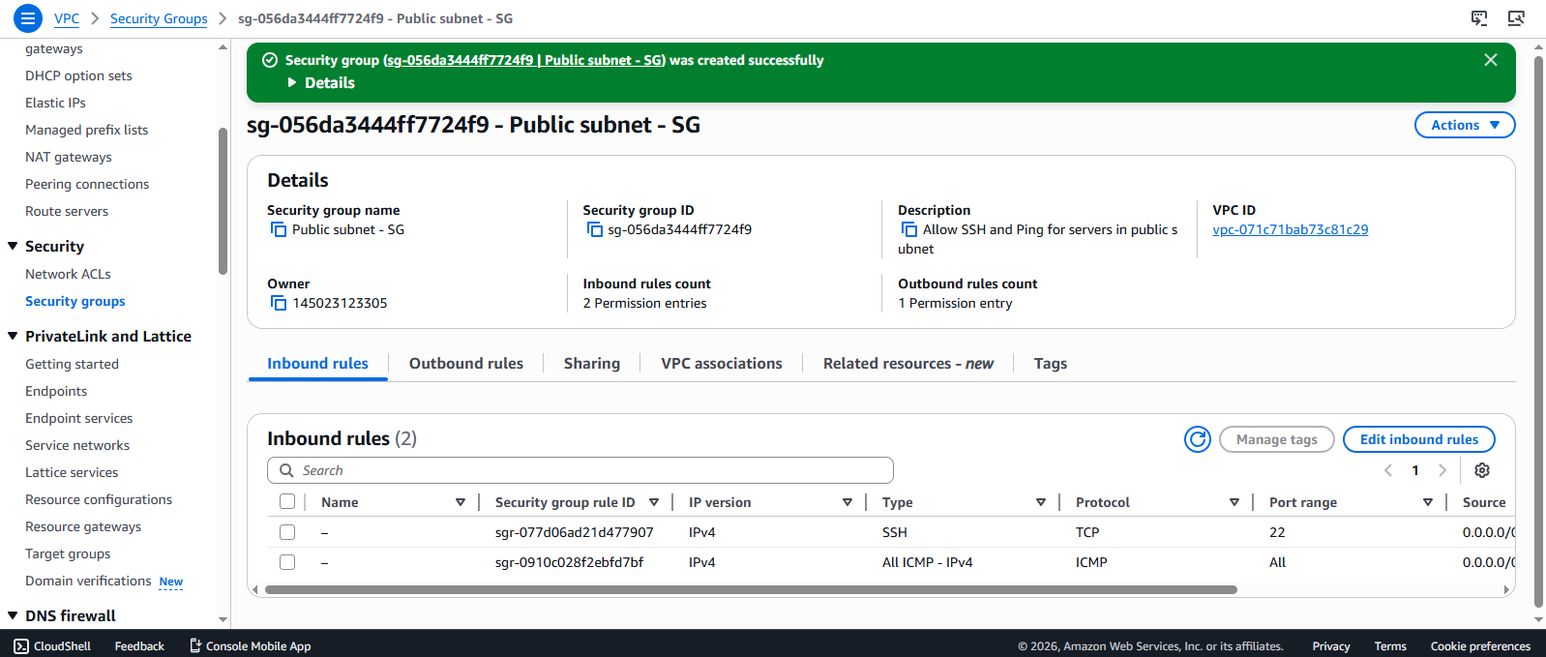The image size is (1546, 657).
Task: Open the top-right help panel icon
Action: pyautogui.click(x=1479, y=18)
